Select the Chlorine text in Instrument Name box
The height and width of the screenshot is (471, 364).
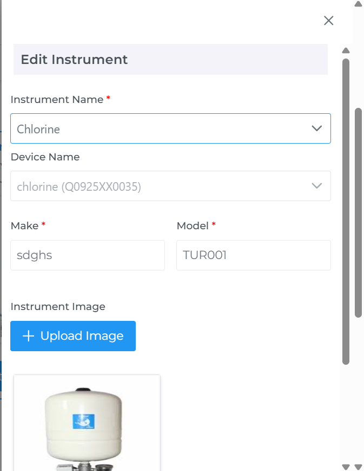coord(38,129)
